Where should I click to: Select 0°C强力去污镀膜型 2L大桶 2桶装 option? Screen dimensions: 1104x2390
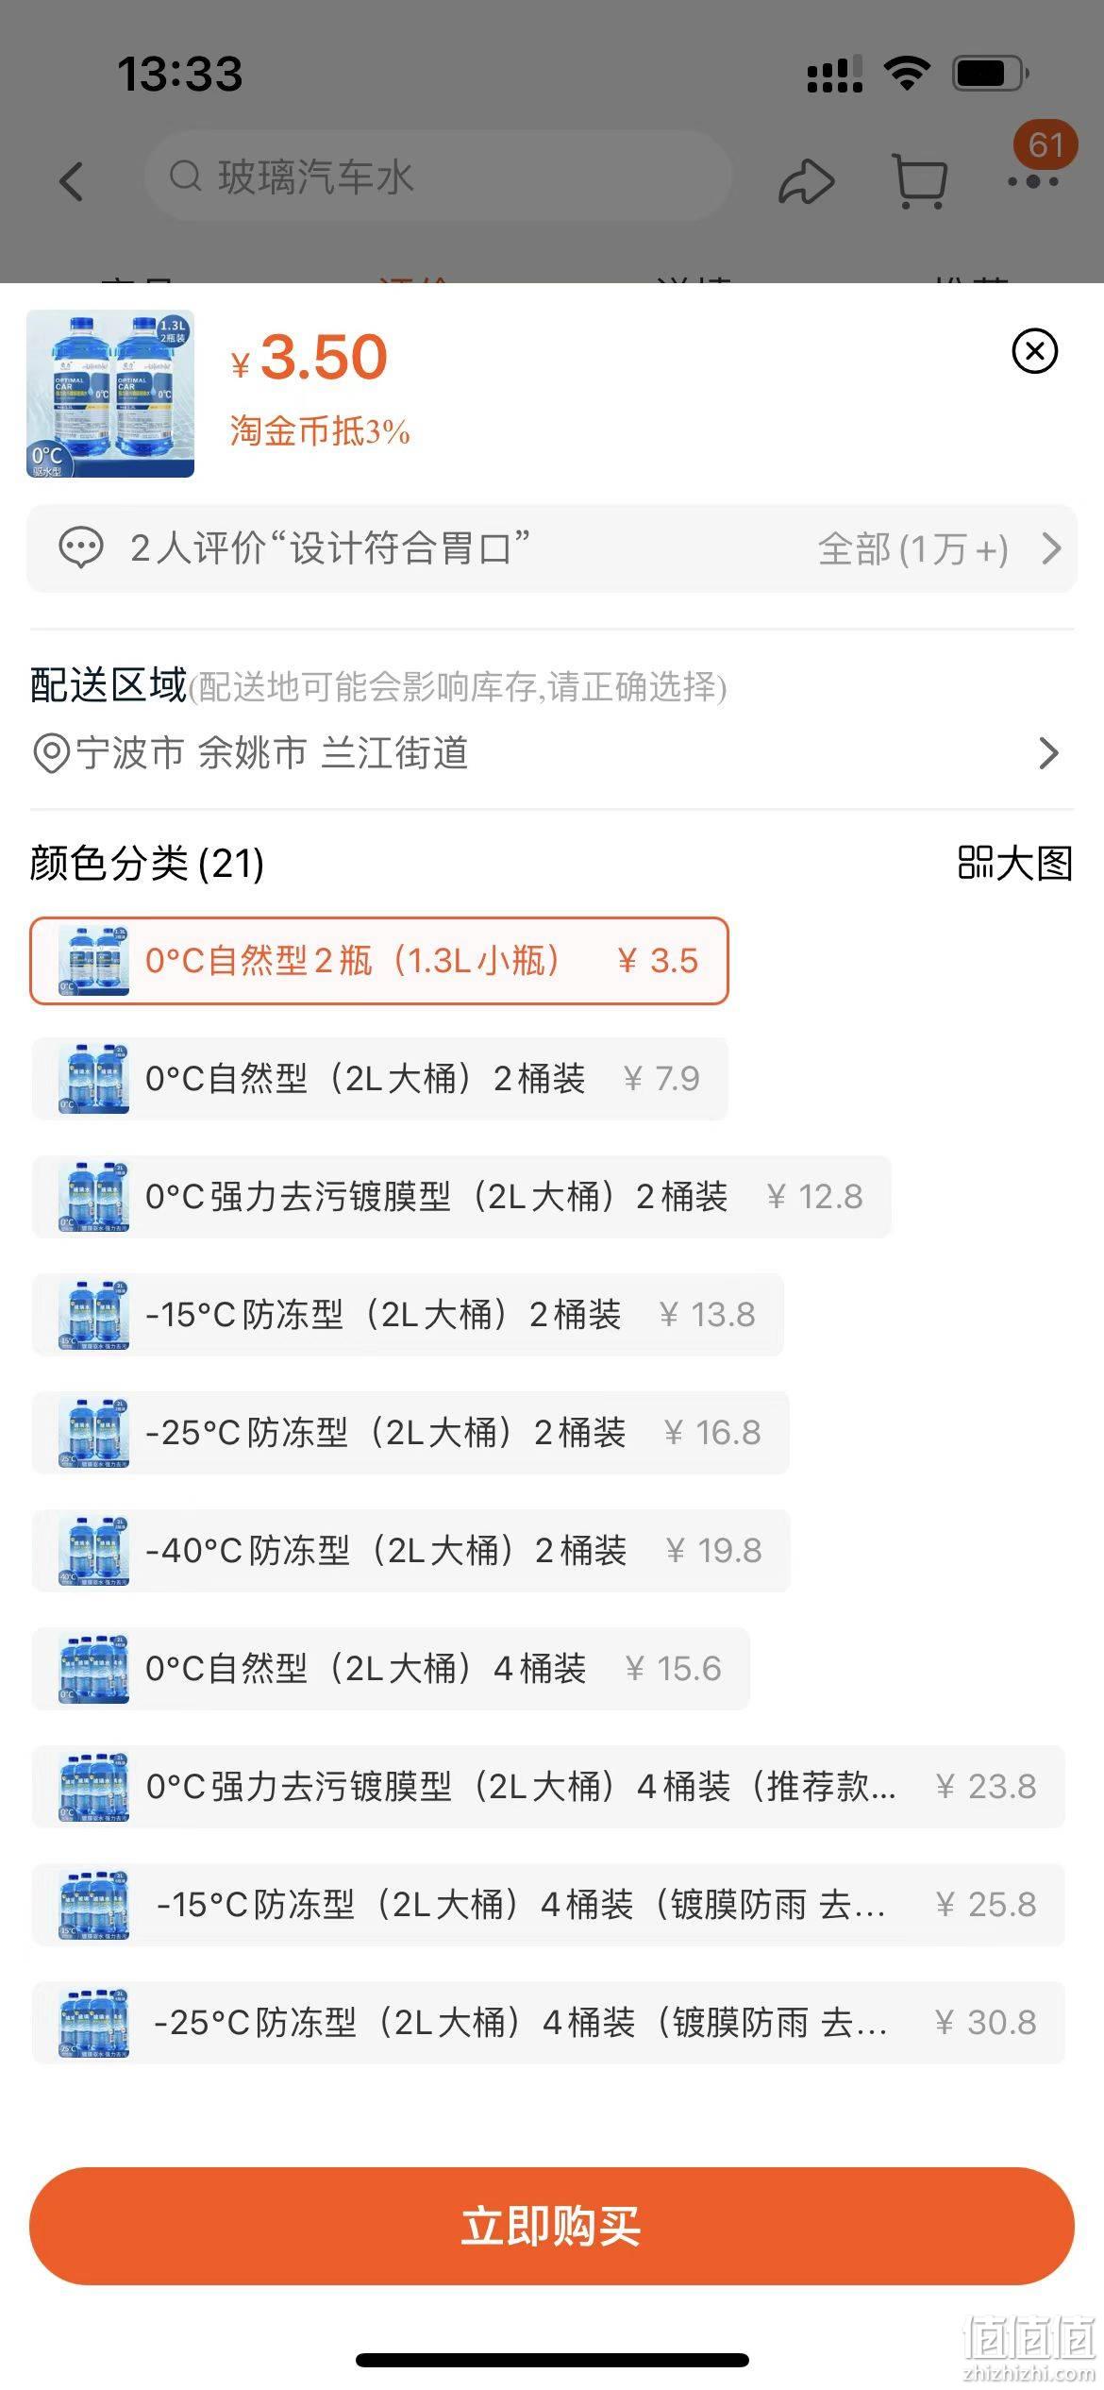pos(461,1197)
